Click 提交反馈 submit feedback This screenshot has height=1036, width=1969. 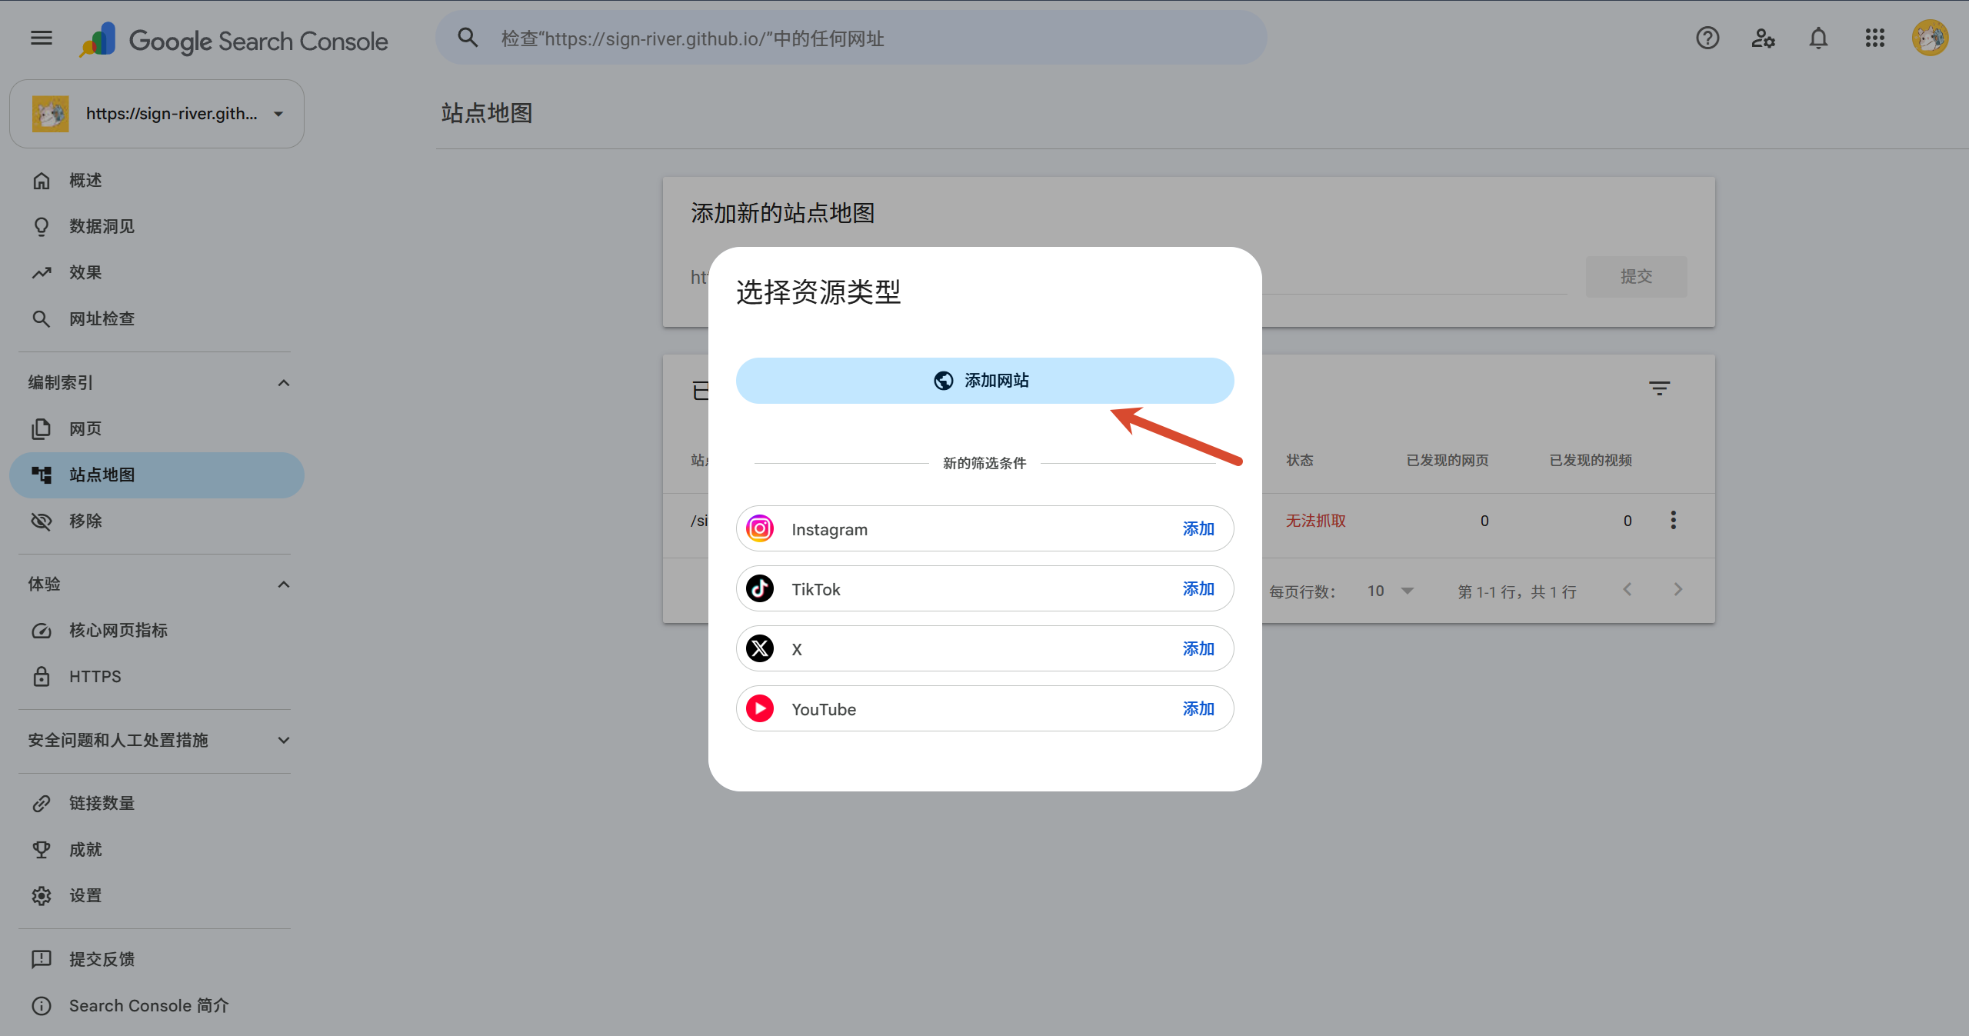(157, 960)
